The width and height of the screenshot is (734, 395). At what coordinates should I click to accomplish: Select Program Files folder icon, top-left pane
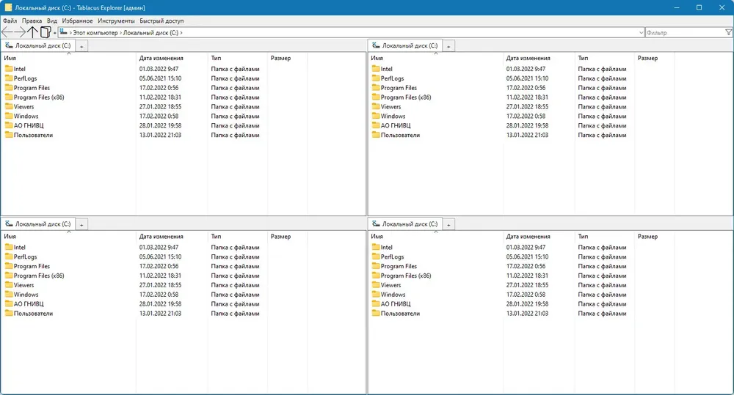(9, 87)
